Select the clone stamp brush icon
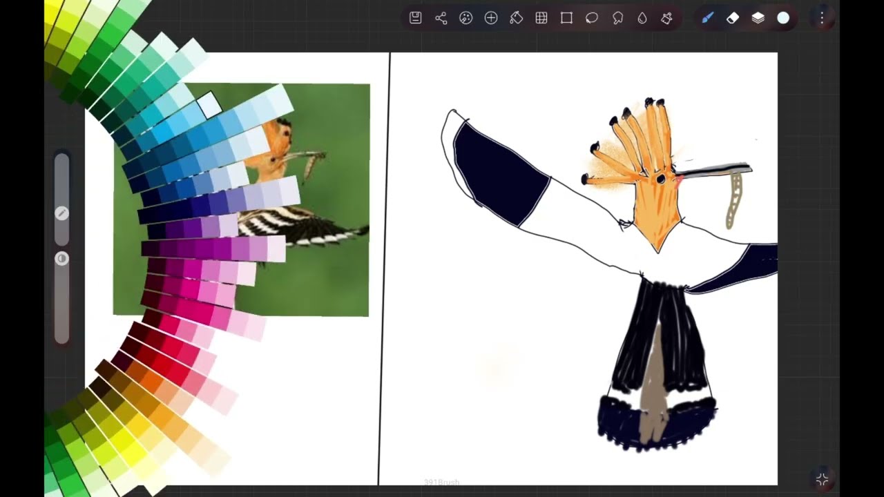The image size is (884, 497). point(666,18)
